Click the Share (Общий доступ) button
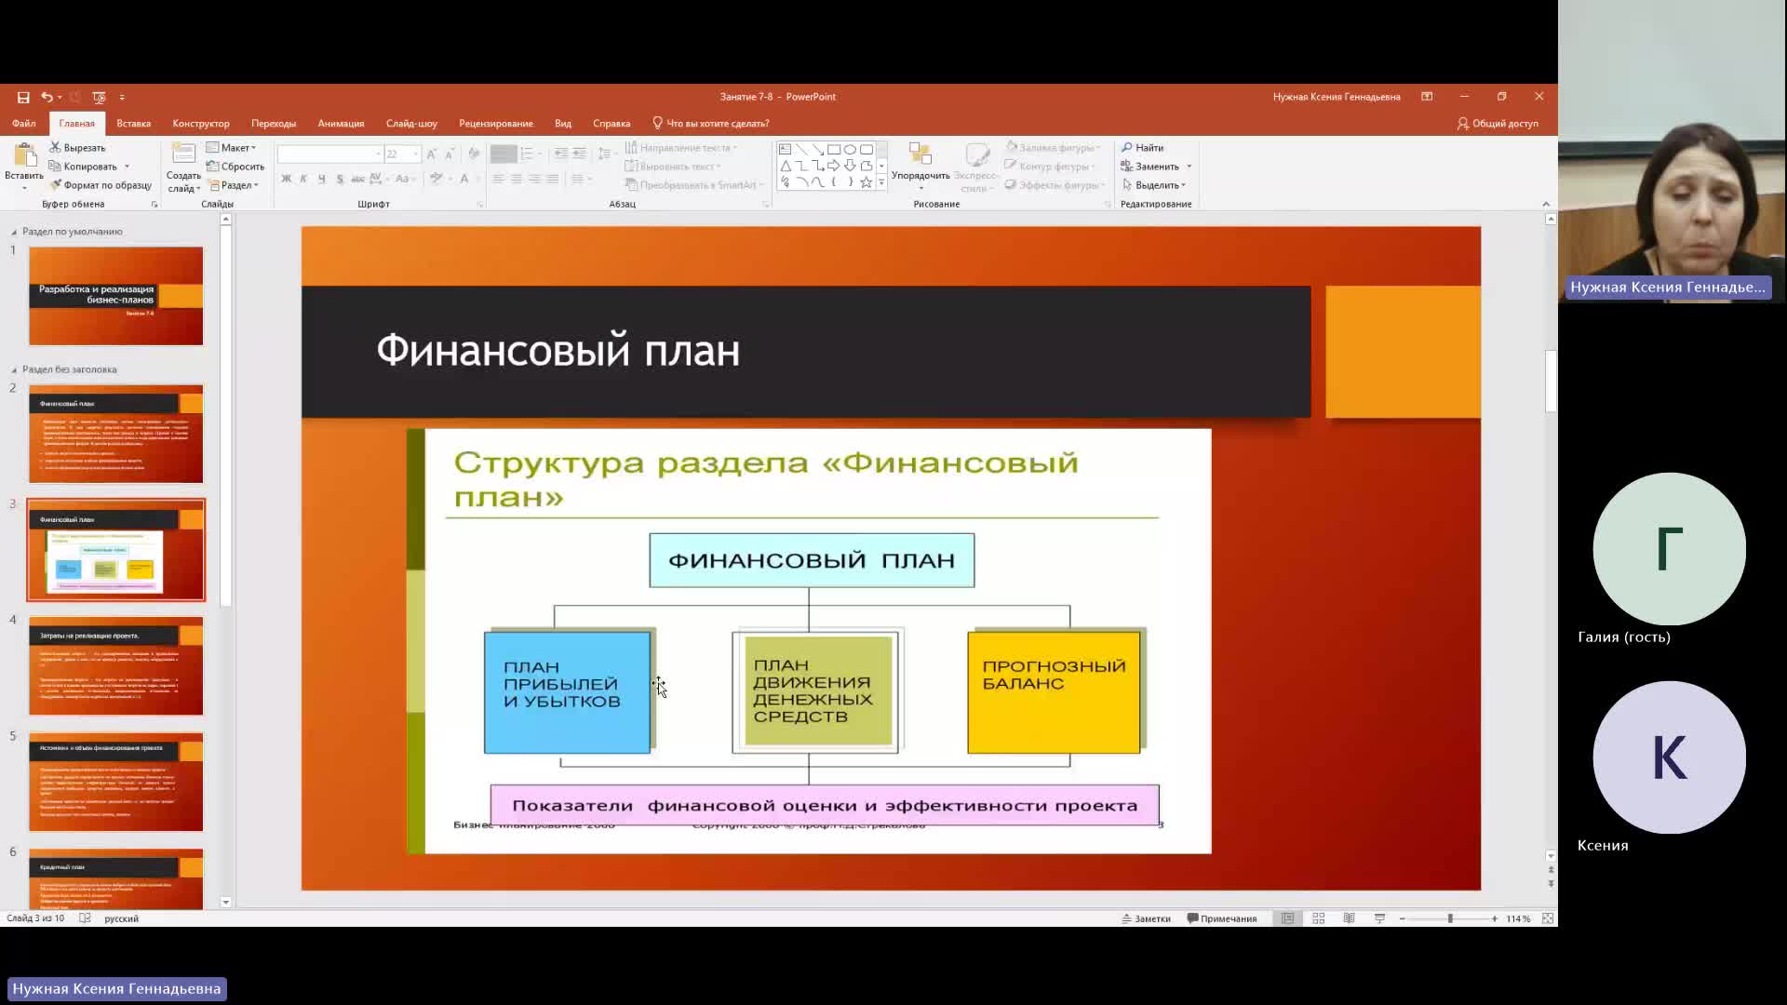 pyautogui.click(x=1498, y=123)
